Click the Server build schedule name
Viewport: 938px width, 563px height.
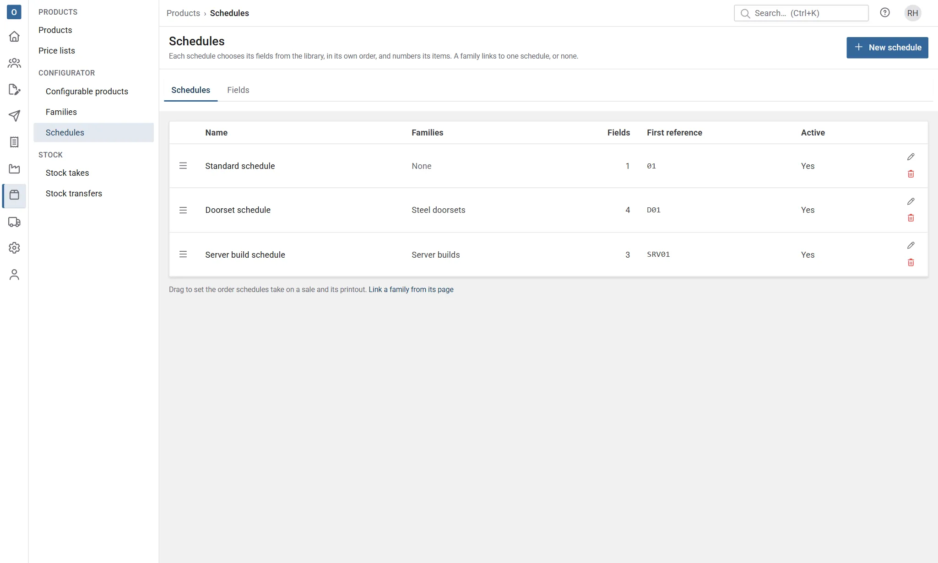pos(245,255)
